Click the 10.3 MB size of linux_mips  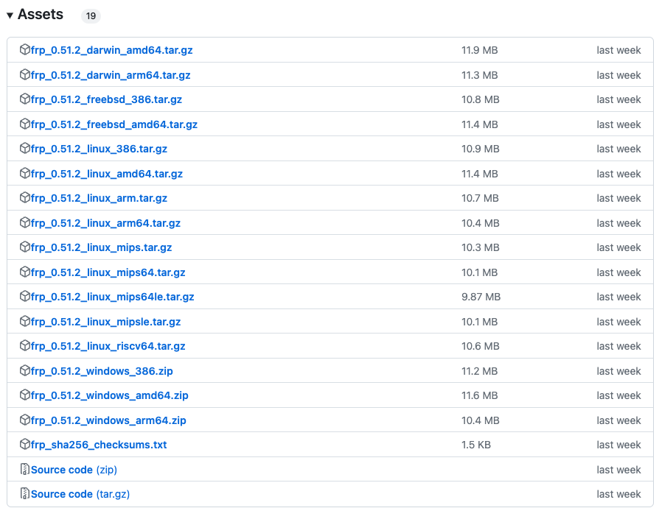(481, 247)
